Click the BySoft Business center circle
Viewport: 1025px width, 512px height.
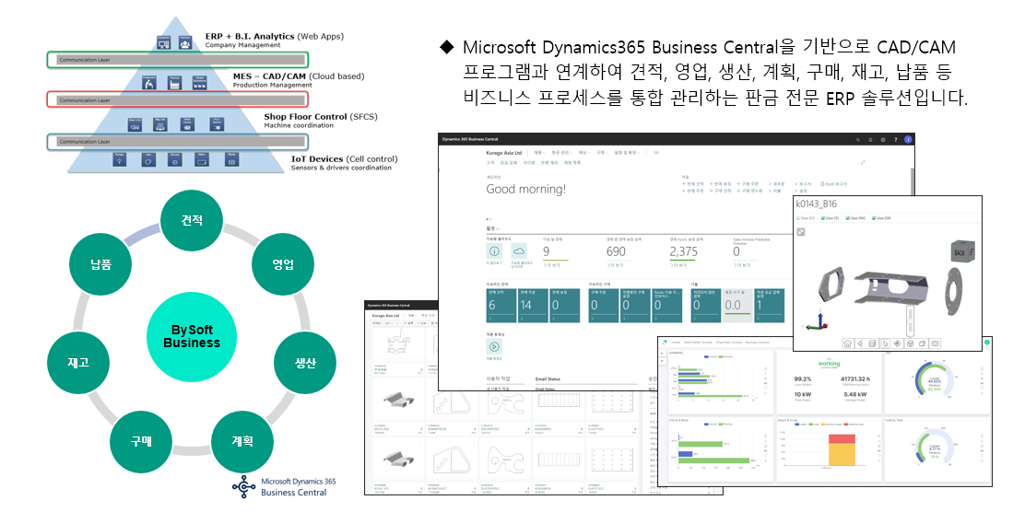pyautogui.click(x=192, y=337)
